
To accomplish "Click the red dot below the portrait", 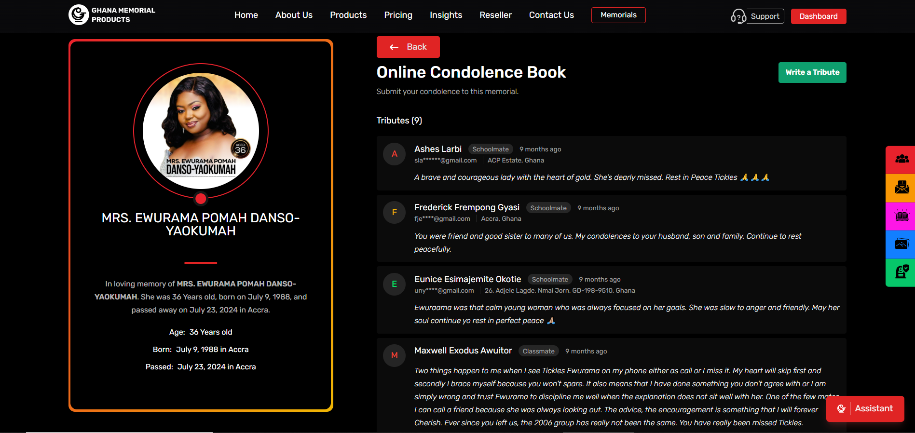I will click(x=201, y=199).
